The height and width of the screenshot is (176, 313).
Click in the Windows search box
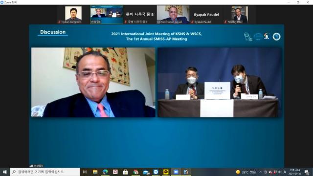(45, 172)
